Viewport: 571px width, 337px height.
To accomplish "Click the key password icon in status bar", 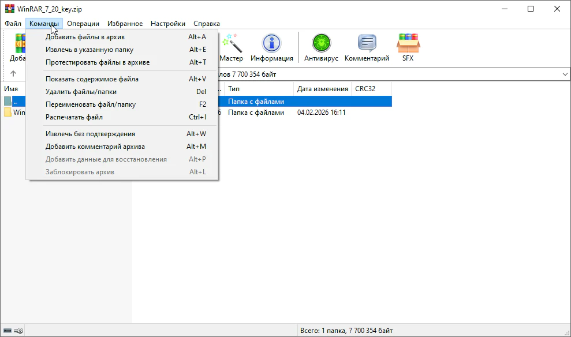I will pyautogui.click(x=18, y=331).
